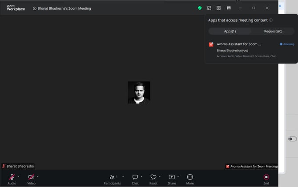This screenshot has width=298, height=187.
Task: Open meeting info icon beside meeting title
Action: [x=34, y=8]
